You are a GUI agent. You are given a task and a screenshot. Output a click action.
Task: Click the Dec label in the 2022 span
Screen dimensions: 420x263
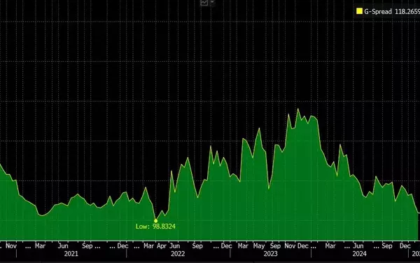click(226, 246)
